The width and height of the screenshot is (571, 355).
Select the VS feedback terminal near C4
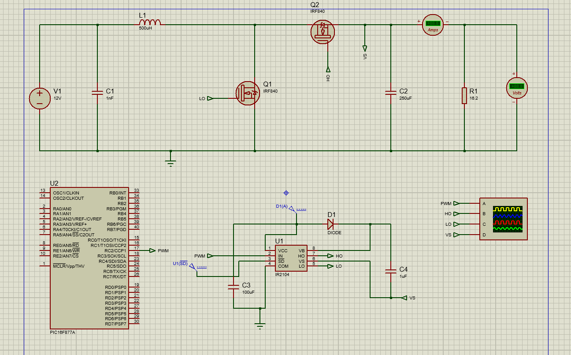[404, 298]
